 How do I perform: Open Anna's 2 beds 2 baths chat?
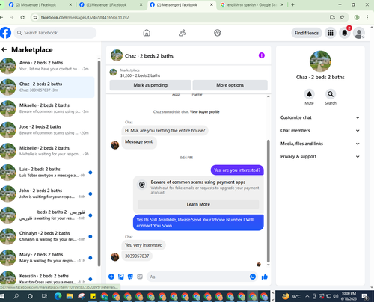click(x=47, y=66)
